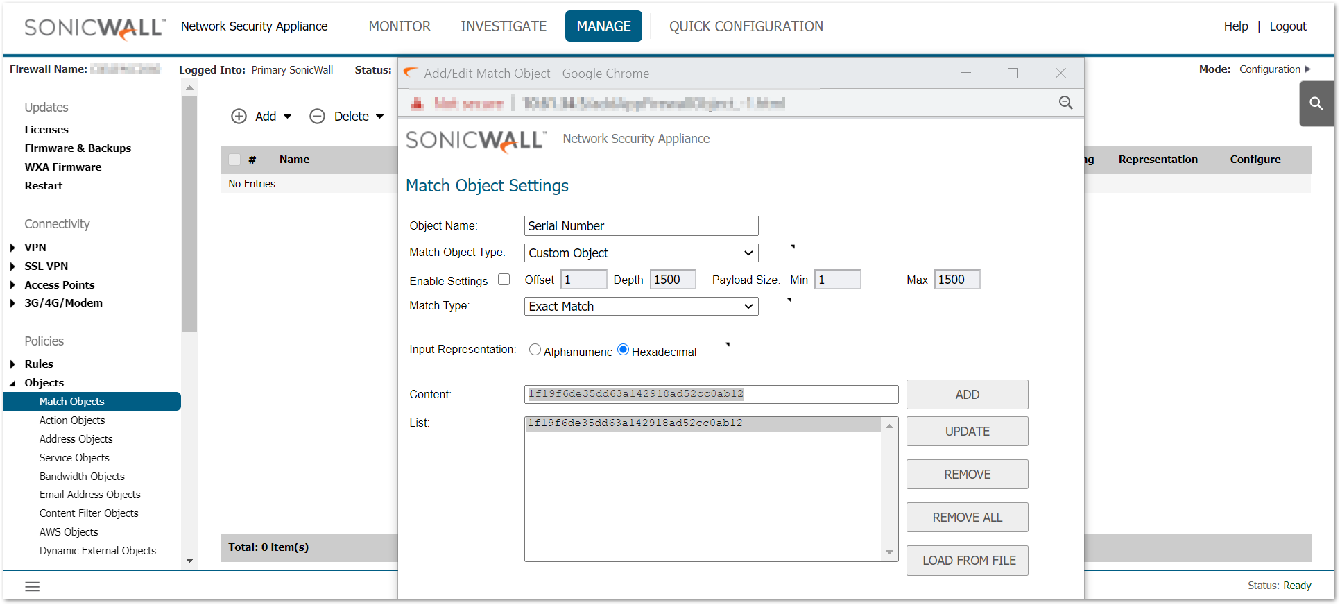
Task: Open Address Objects in the sidebar
Action: [76, 439]
